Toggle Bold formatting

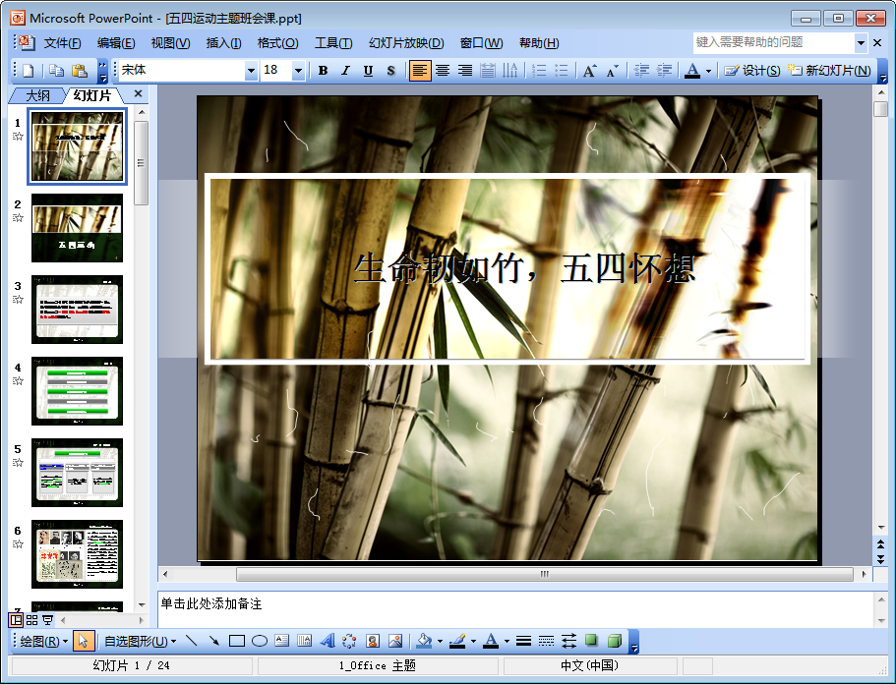[x=323, y=70]
